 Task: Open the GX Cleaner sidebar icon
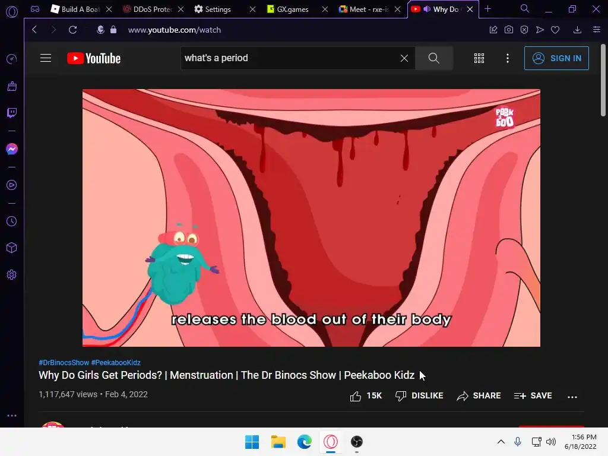12,86
